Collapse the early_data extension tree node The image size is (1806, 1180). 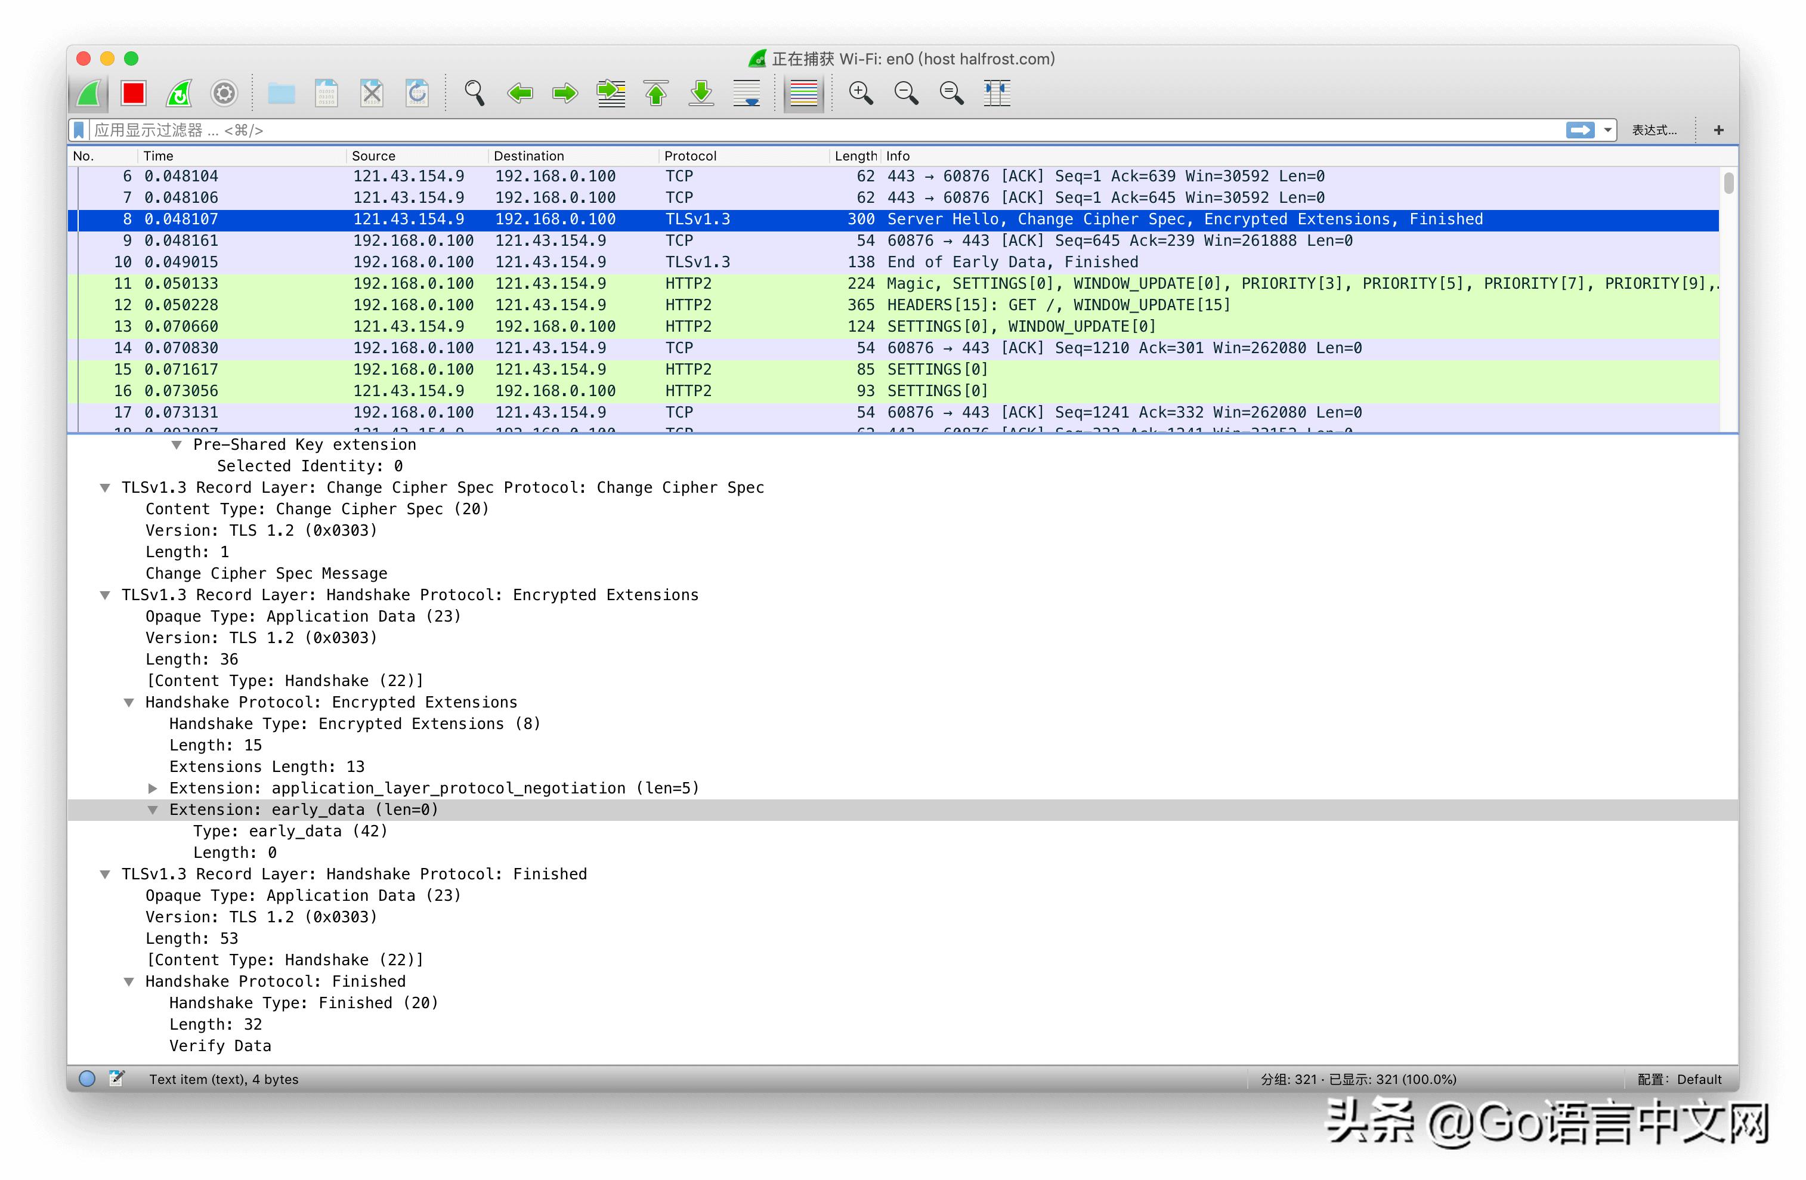[x=153, y=810]
